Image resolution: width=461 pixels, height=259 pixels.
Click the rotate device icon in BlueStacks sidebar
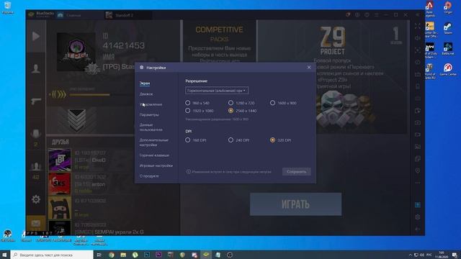418,86
